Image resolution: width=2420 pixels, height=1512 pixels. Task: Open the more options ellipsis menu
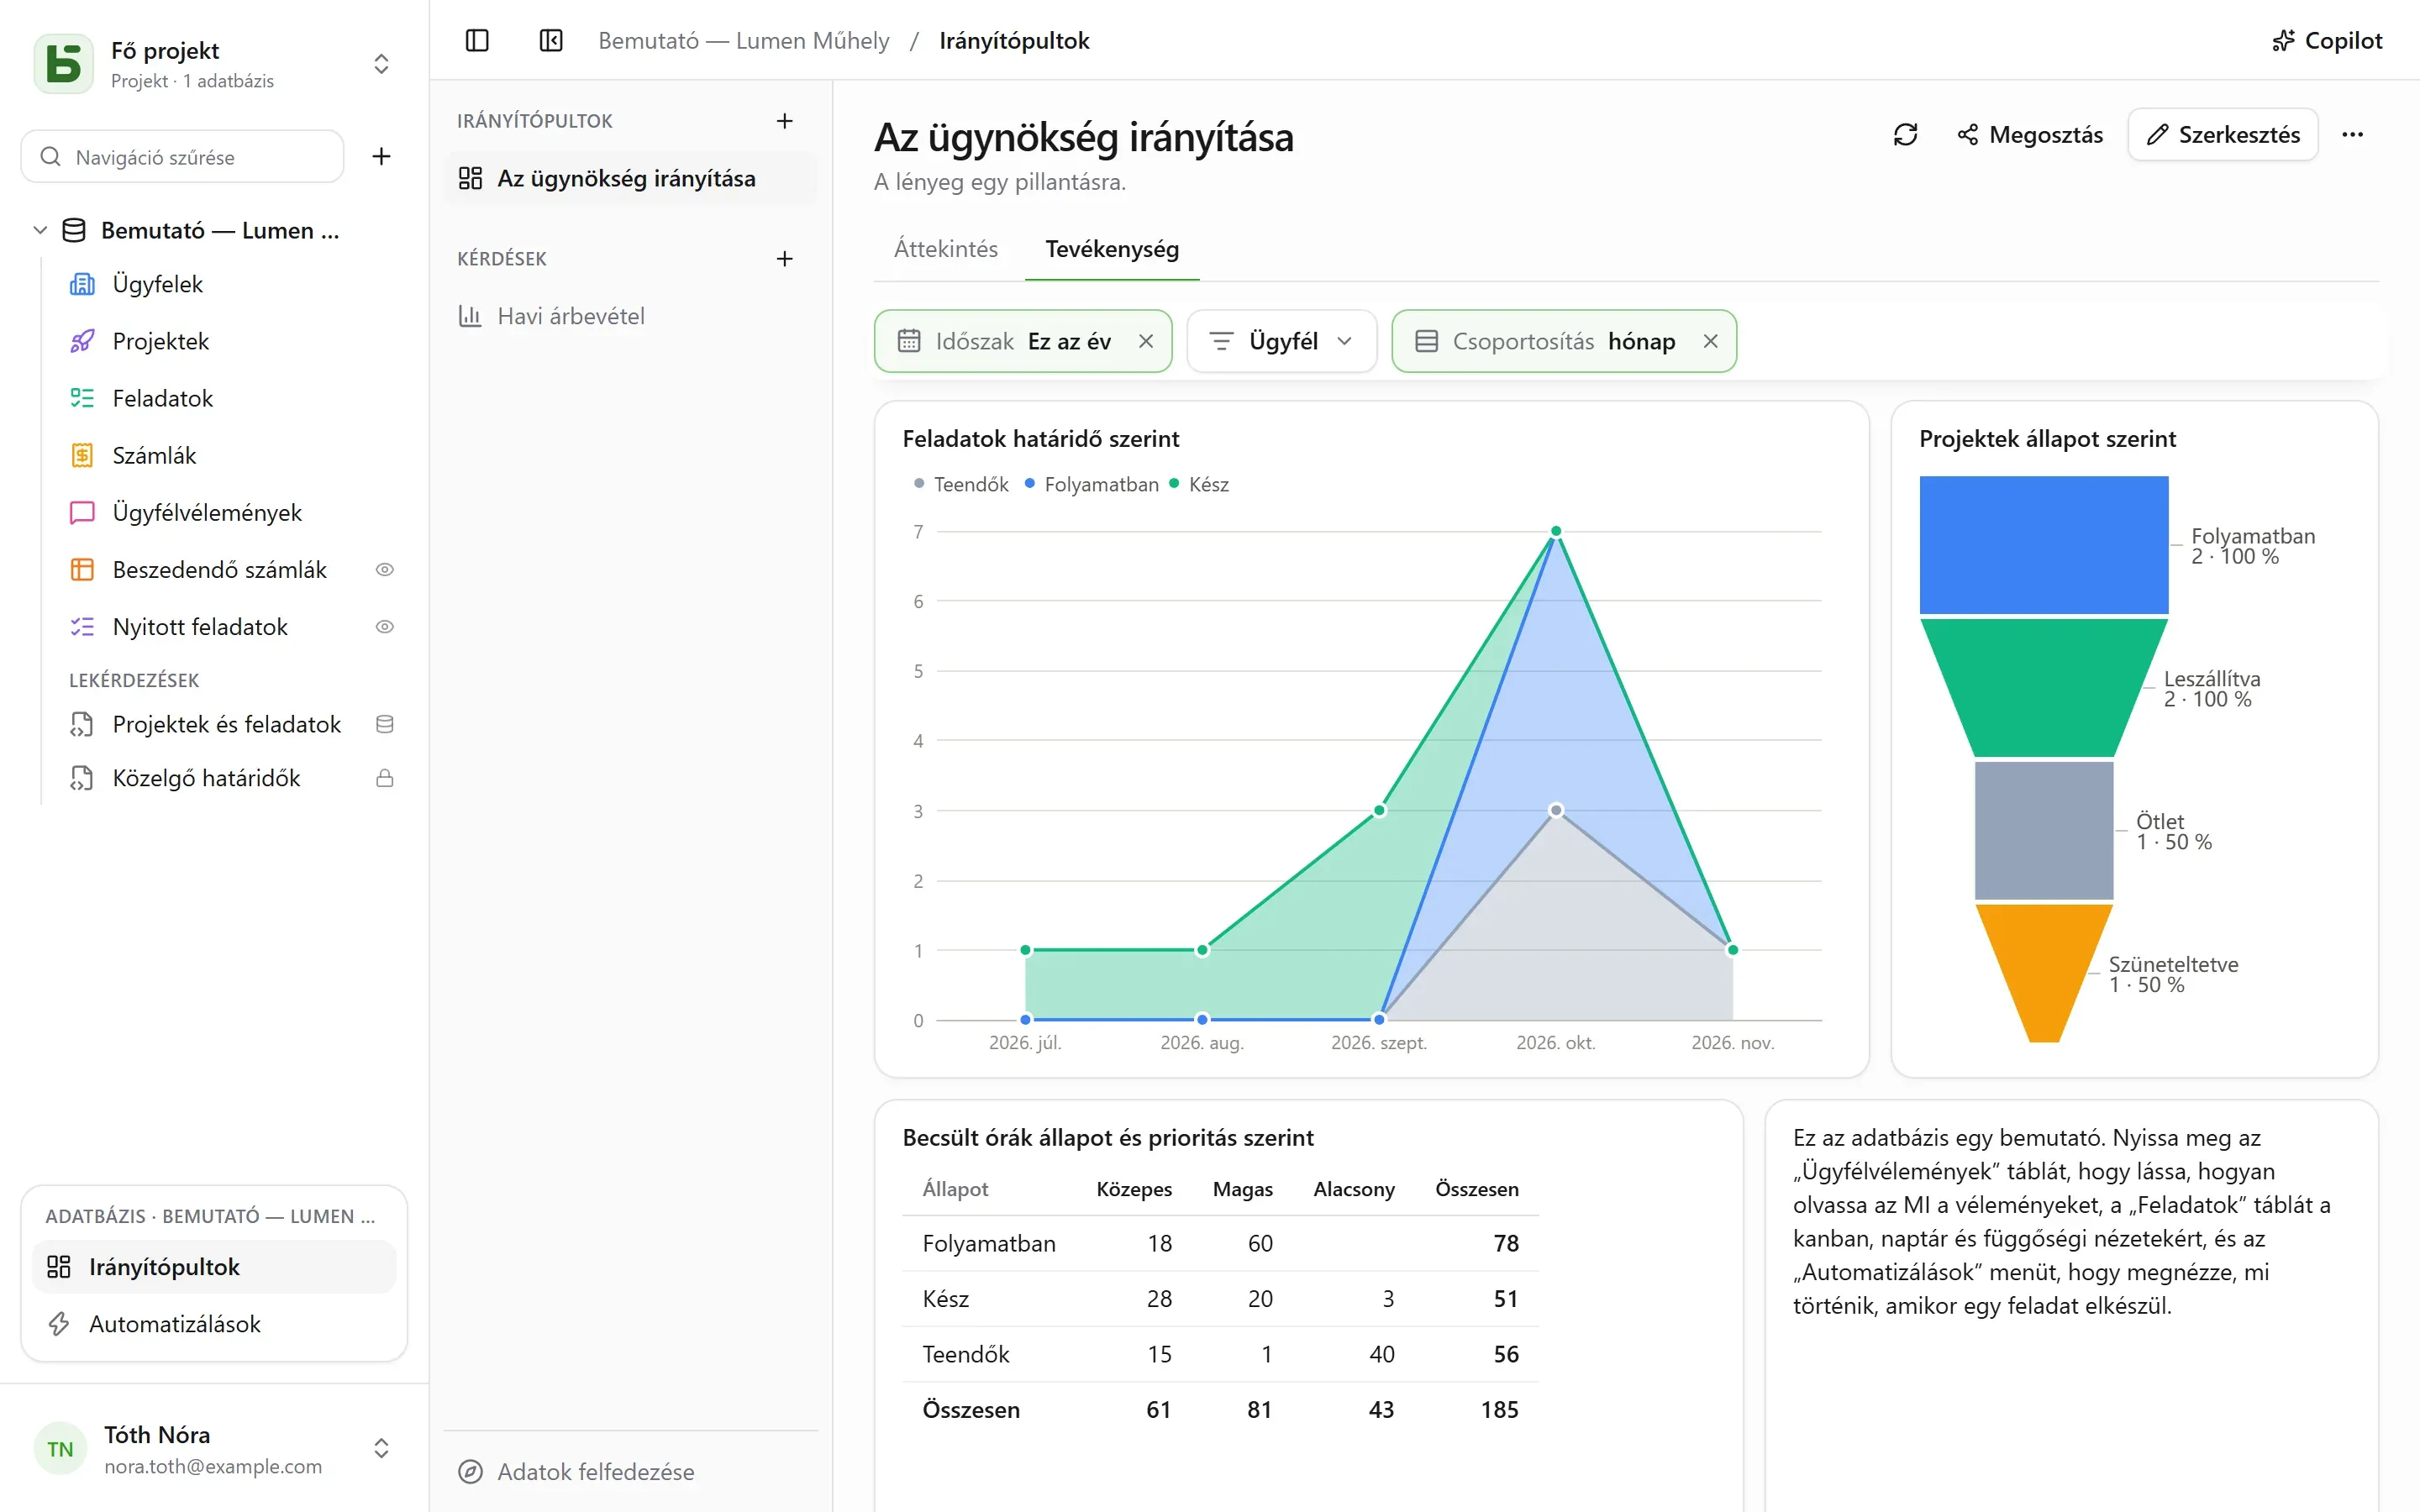(x=2352, y=135)
